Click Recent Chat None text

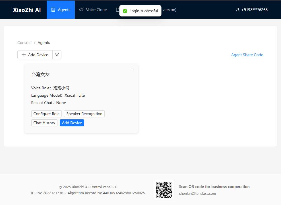click(48, 103)
